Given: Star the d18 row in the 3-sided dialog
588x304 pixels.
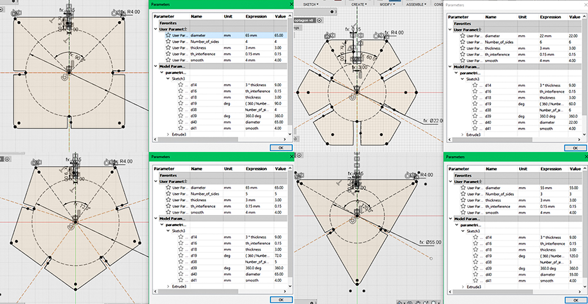Looking at the screenshot, I should coord(476,250).
